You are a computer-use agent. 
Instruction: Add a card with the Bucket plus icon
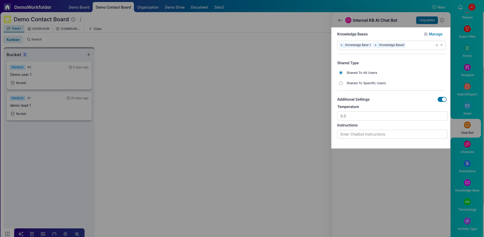89,55
